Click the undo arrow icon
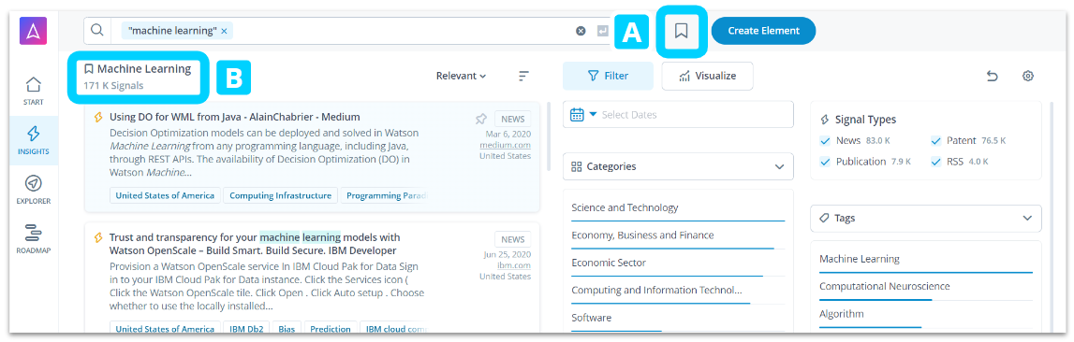 pos(992,76)
